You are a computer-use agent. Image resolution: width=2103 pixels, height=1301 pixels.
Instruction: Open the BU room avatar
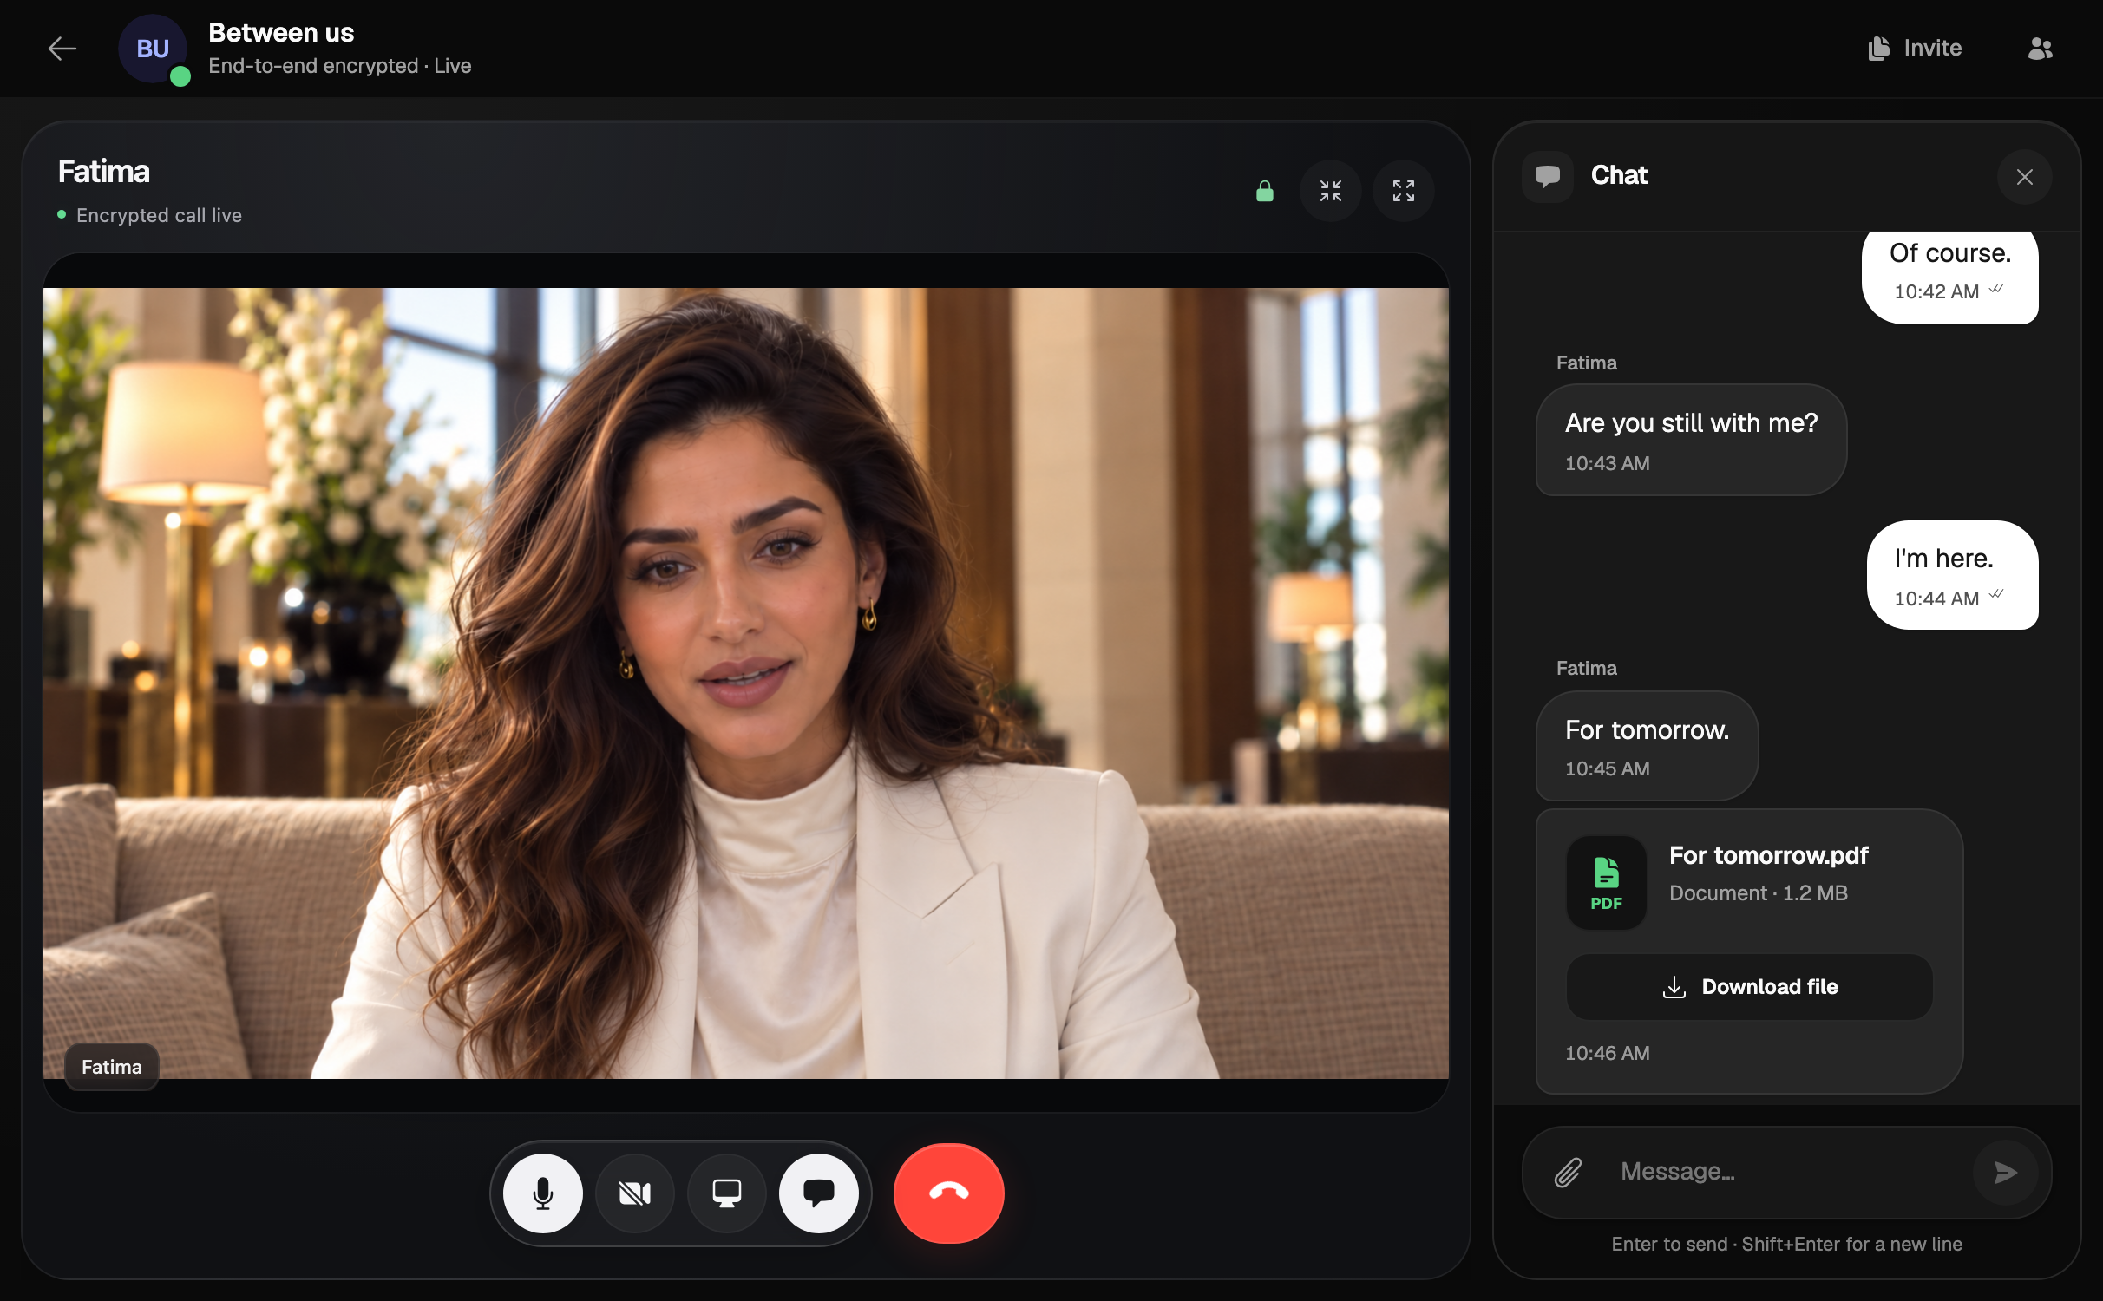(x=153, y=49)
